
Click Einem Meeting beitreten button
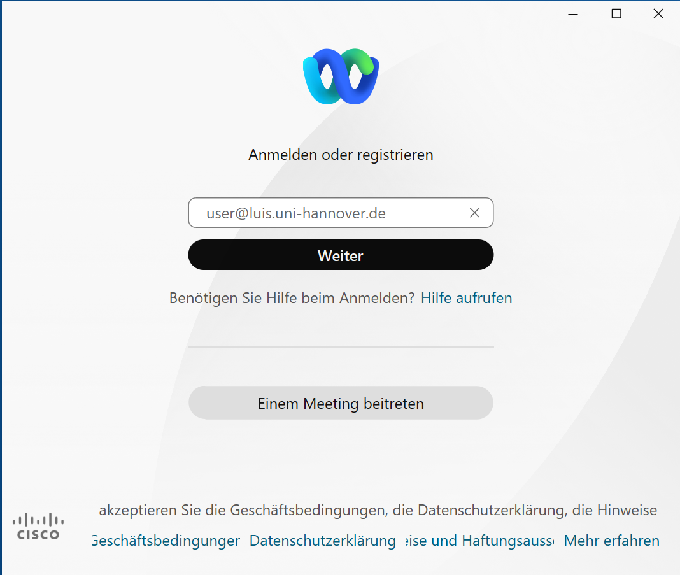pos(341,403)
